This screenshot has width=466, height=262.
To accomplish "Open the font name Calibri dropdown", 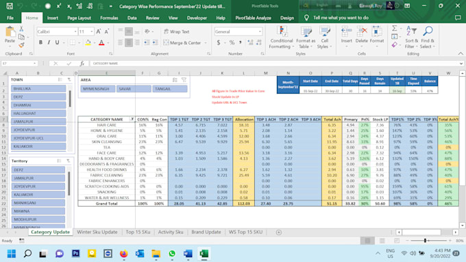I will tap(75, 31).
